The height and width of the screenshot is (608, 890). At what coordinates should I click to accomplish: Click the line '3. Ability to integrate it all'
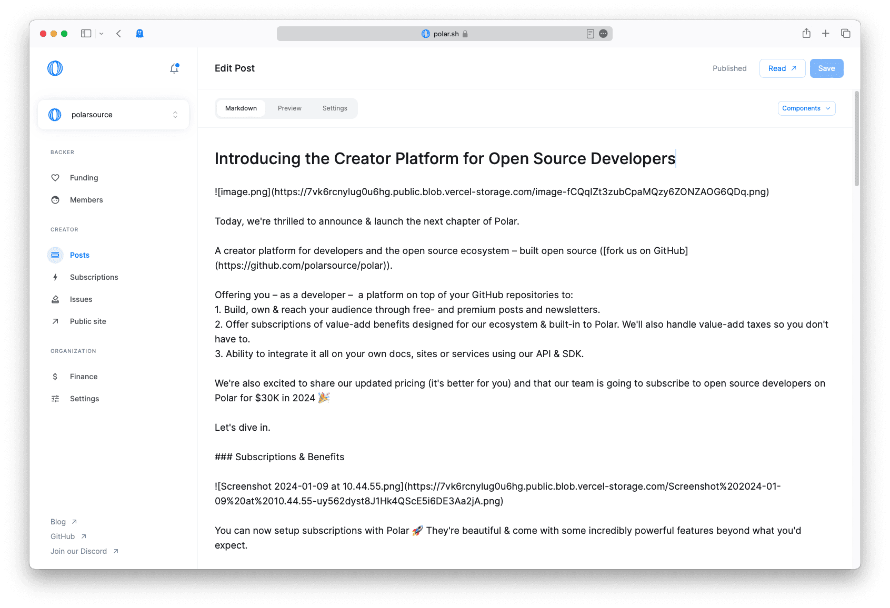point(399,354)
